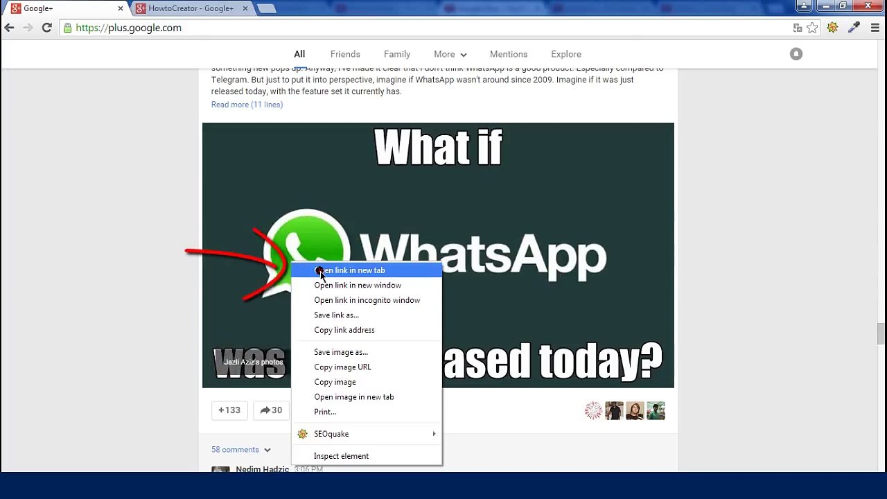Click the Jazli Aziz's photos caption link
The height and width of the screenshot is (499, 887).
pos(253,362)
